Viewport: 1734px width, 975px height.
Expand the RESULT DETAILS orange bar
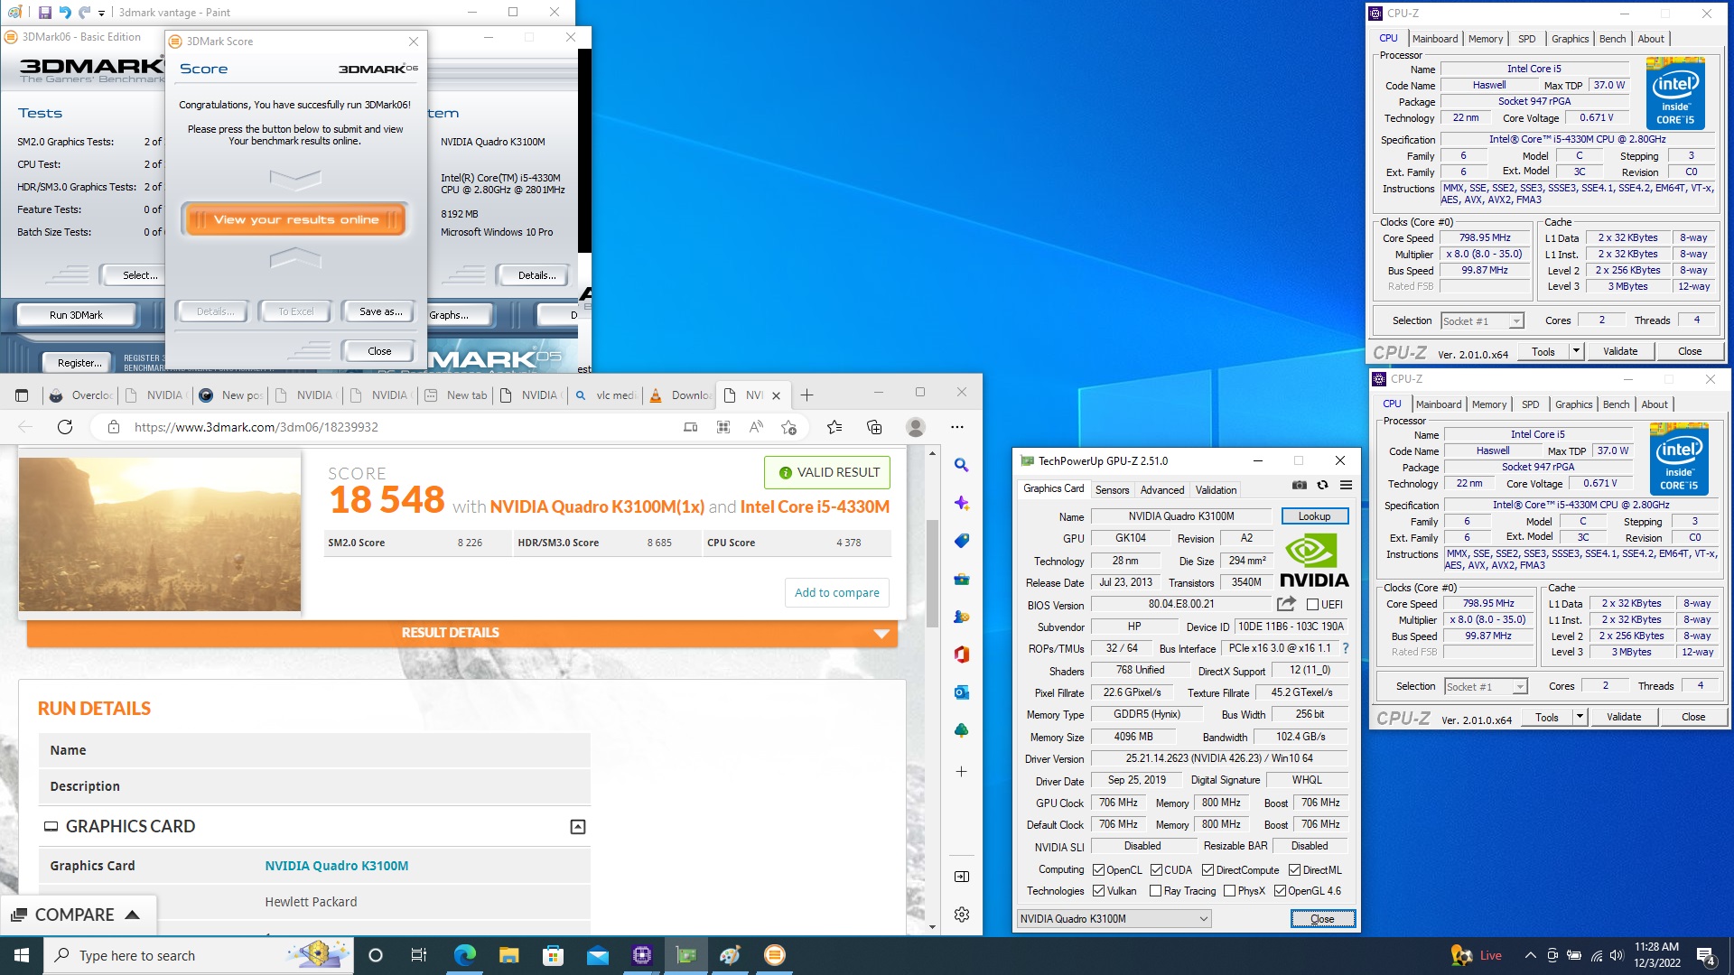click(461, 633)
